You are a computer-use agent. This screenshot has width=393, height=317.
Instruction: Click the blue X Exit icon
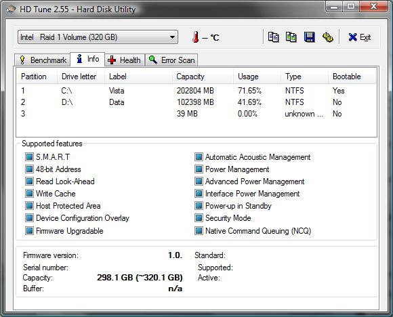352,37
